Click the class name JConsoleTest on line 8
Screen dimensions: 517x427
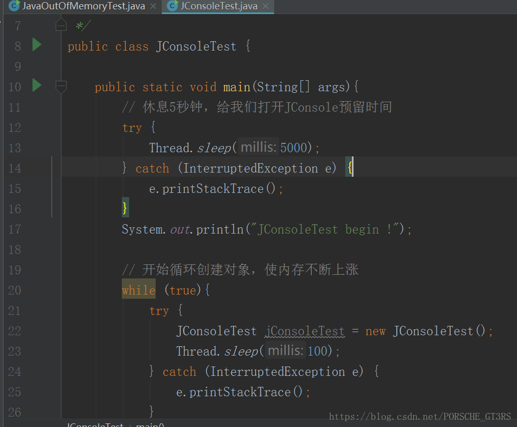coord(196,46)
